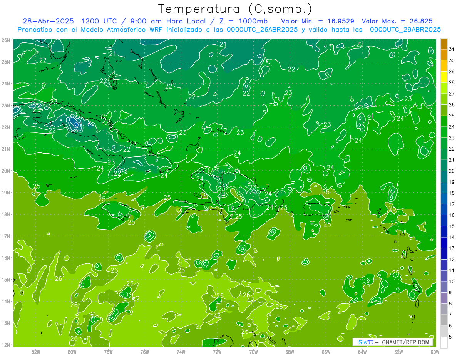Click the number 13 on the color legend
462x357 pixels.
pos(452,248)
